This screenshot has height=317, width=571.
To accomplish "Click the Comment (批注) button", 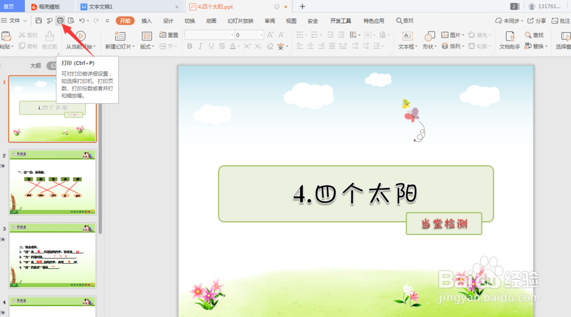I will coord(561,21).
